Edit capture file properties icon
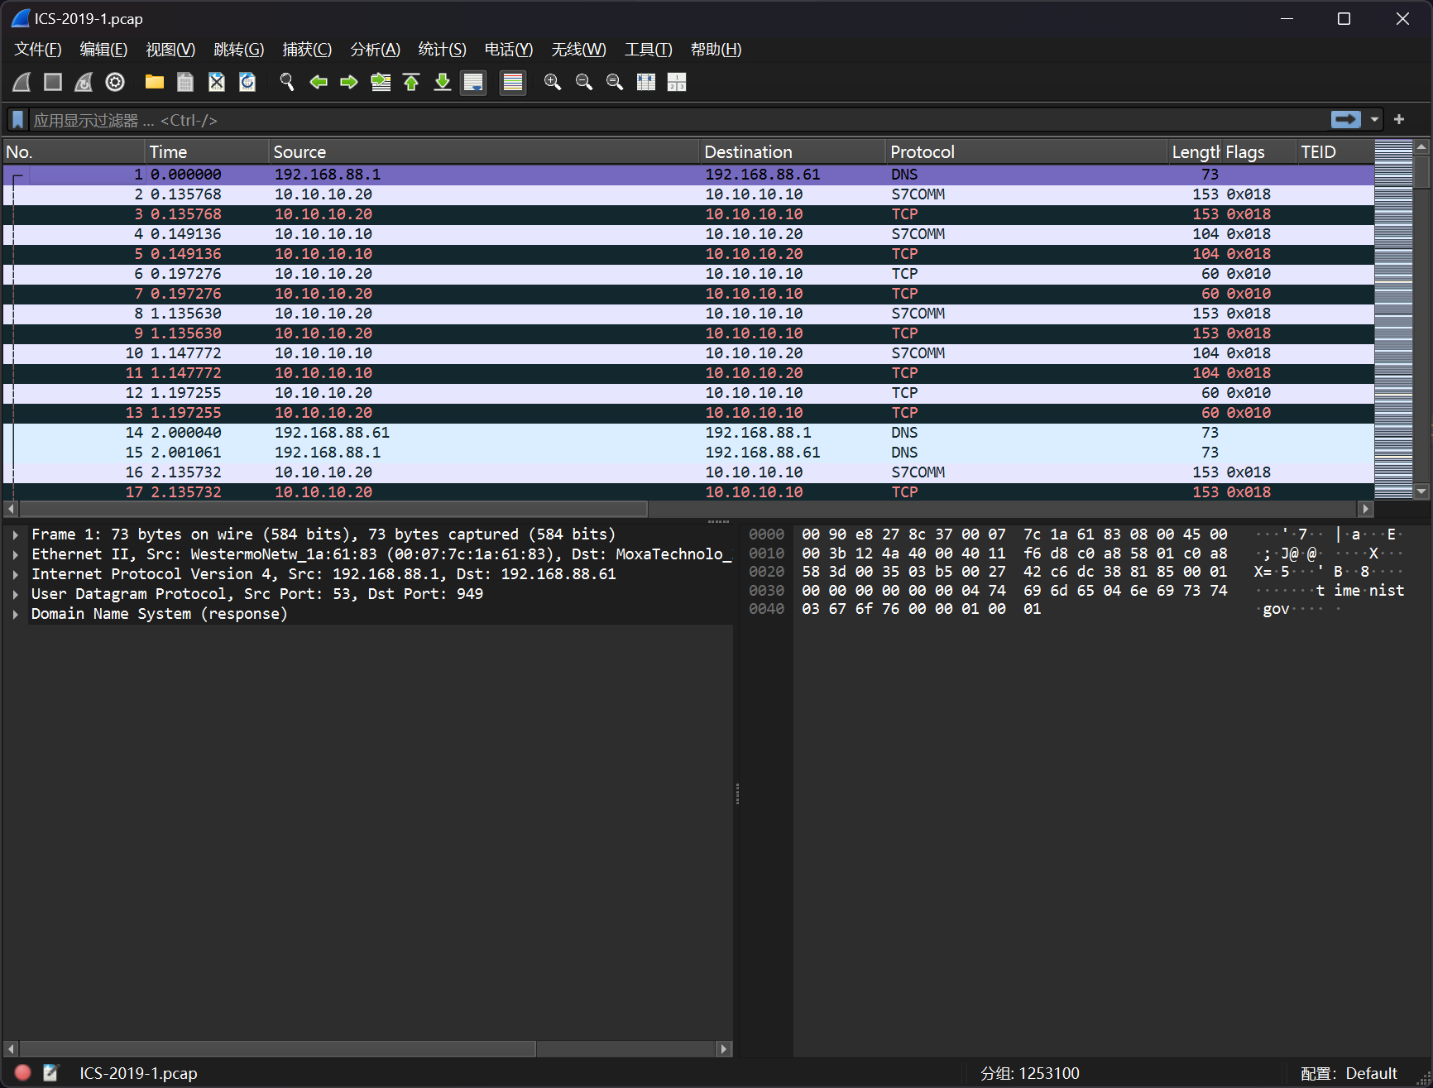 coord(51,1073)
